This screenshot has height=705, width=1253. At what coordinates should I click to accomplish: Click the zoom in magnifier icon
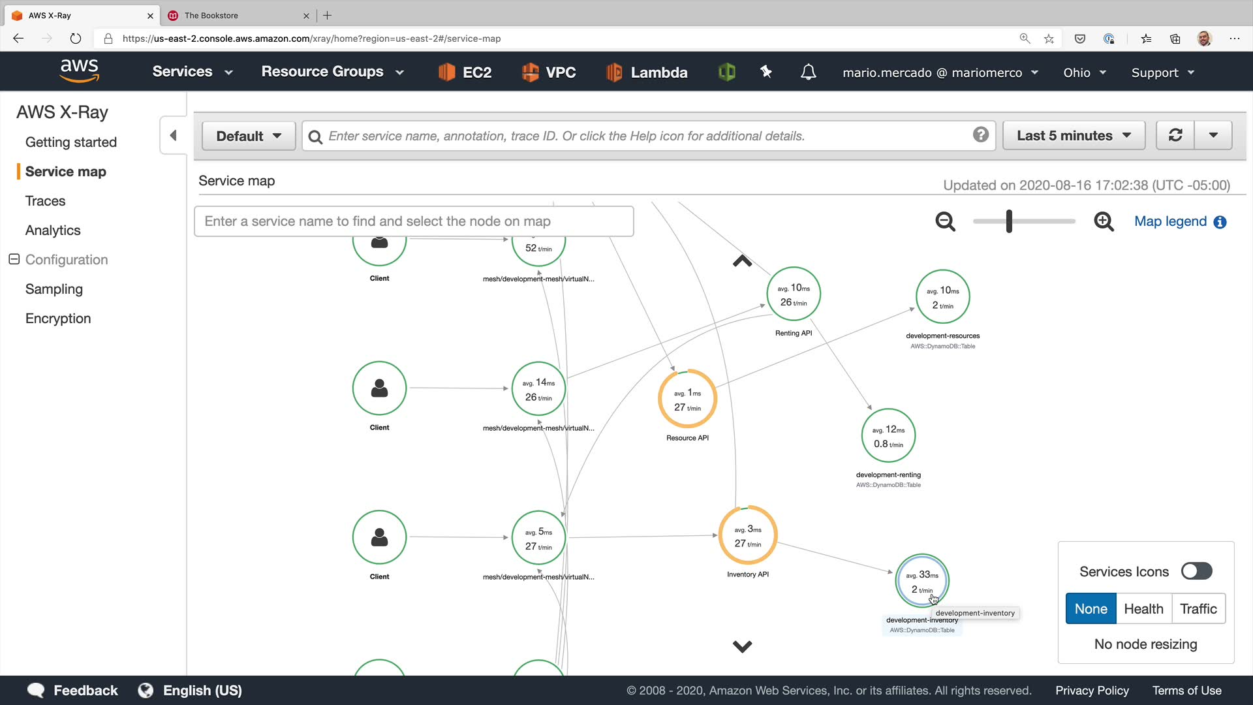tap(1104, 222)
